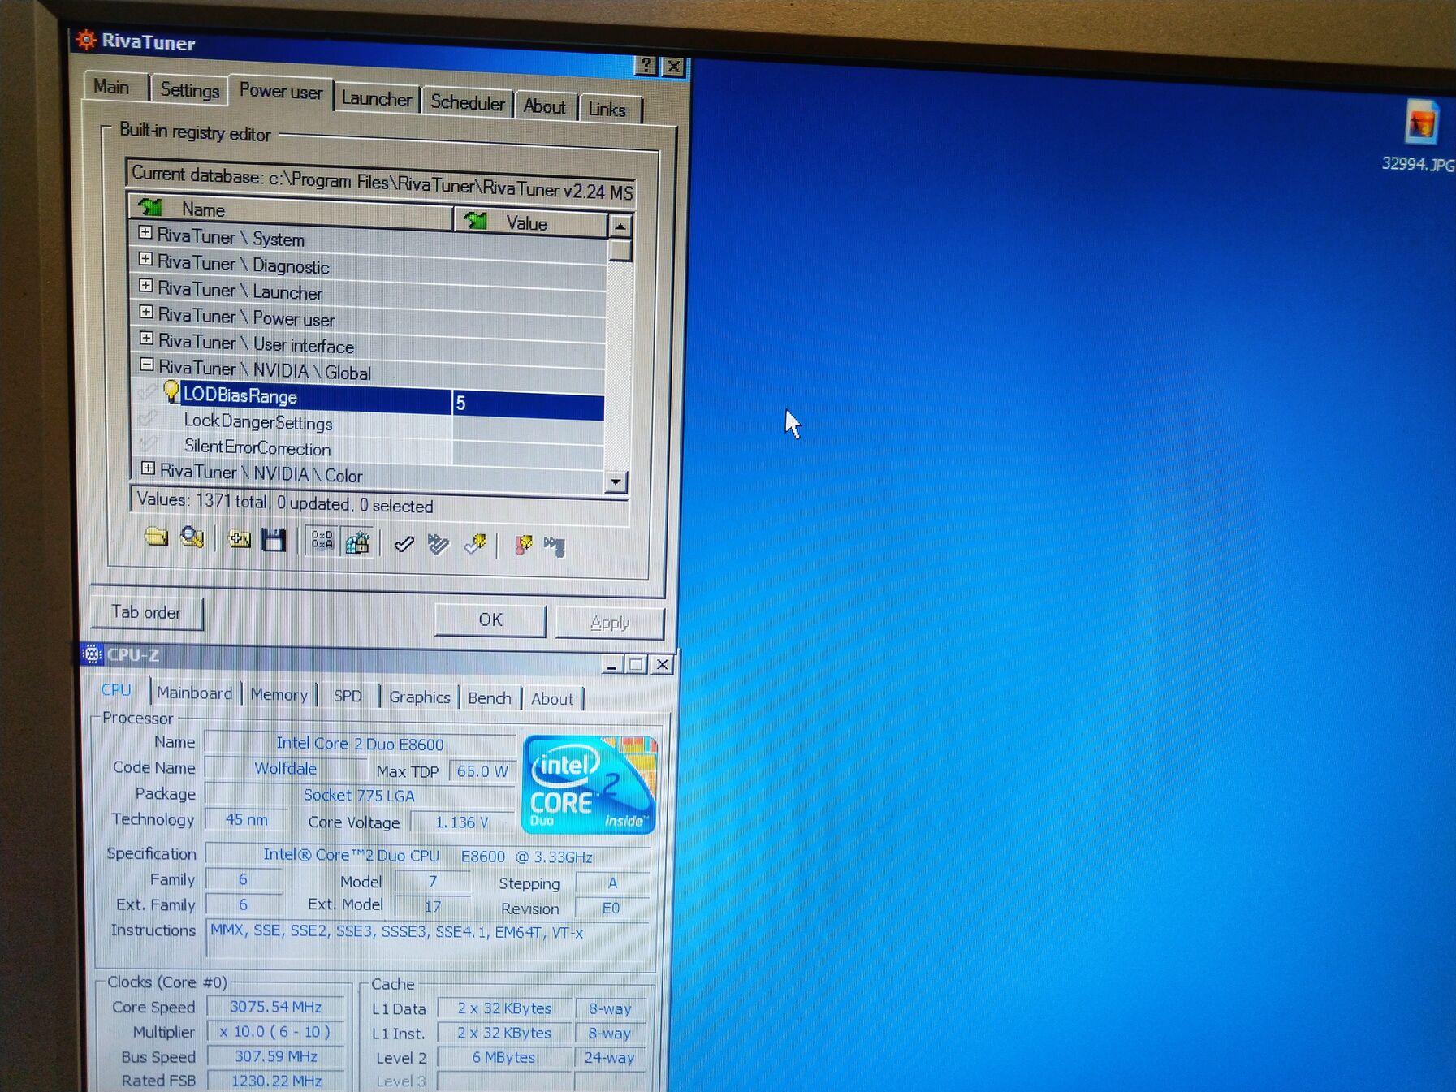Click the Core Voltage value 1.136 V

point(461,822)
